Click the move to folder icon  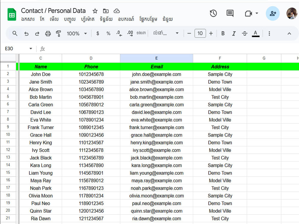coord(106,11)
